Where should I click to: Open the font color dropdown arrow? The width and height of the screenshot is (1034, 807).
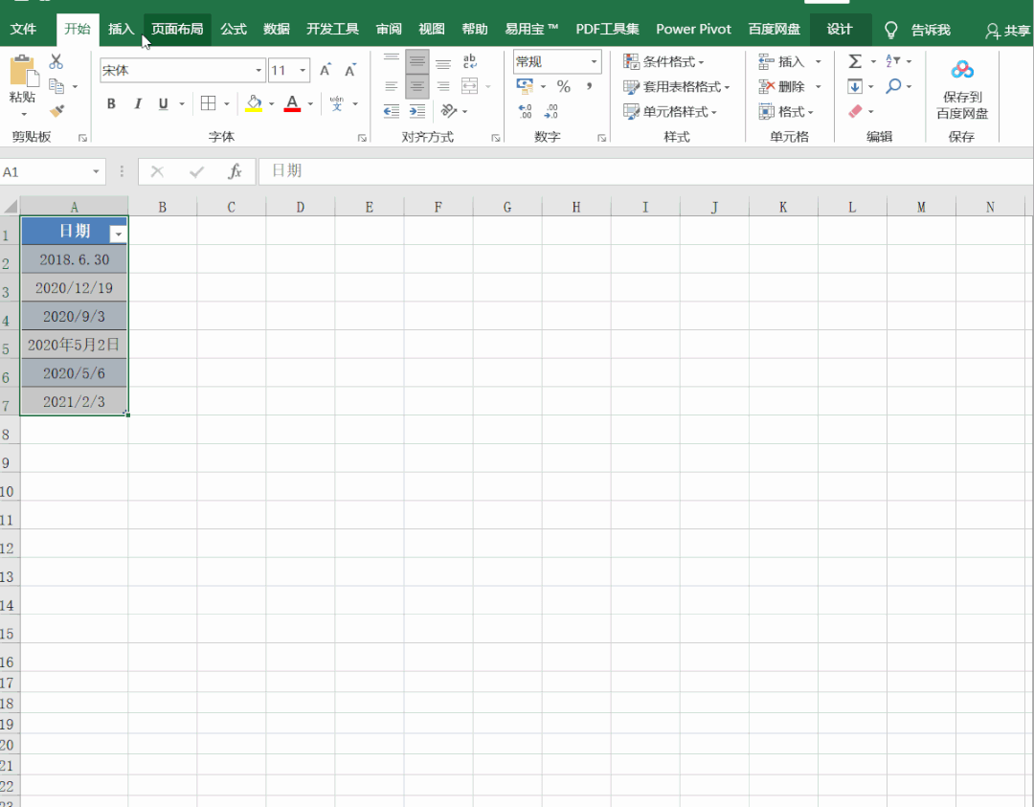coord(310,103)
